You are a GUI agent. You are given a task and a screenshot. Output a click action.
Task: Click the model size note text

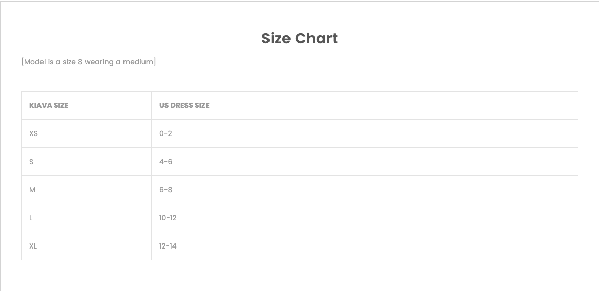tap(89, 62)
